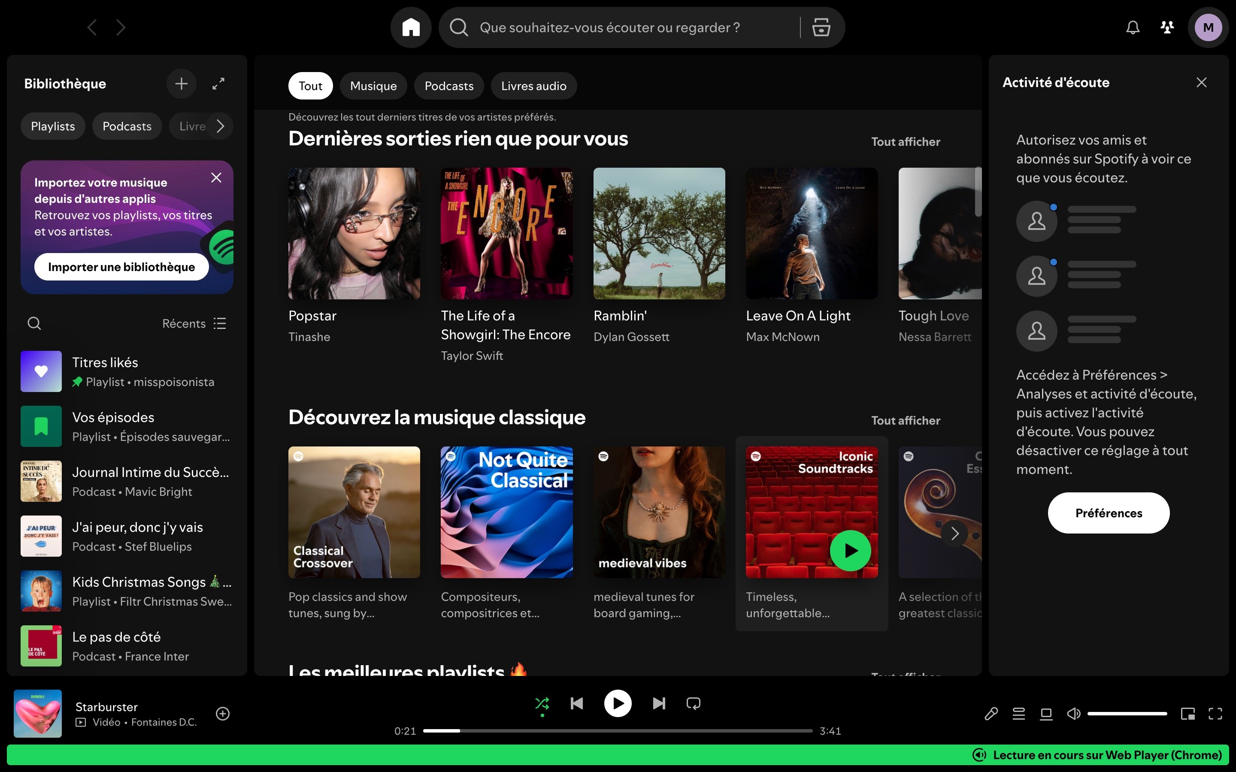Open the lyrics microphone icon

pos(991,713)
